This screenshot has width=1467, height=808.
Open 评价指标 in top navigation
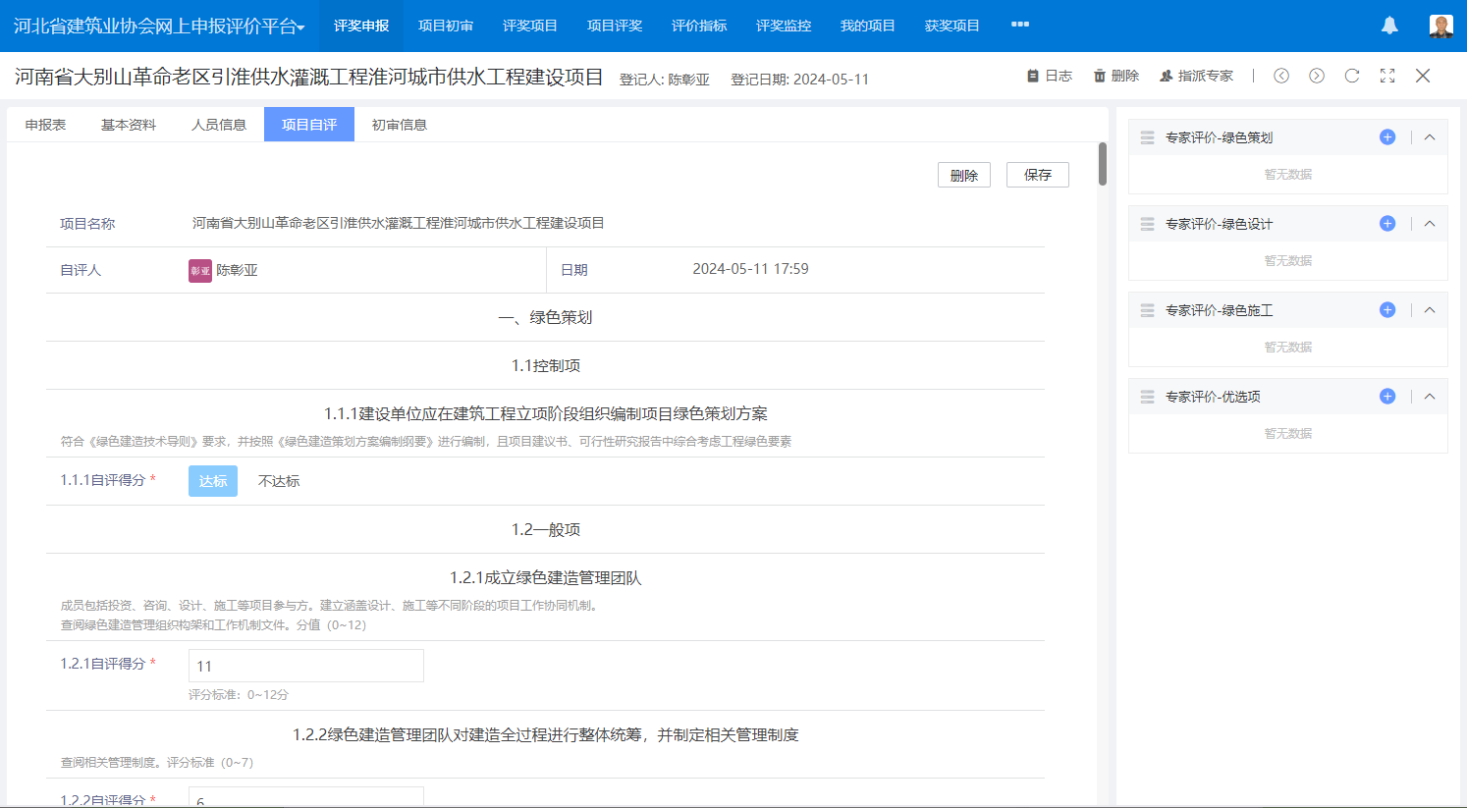click(699, 26)
